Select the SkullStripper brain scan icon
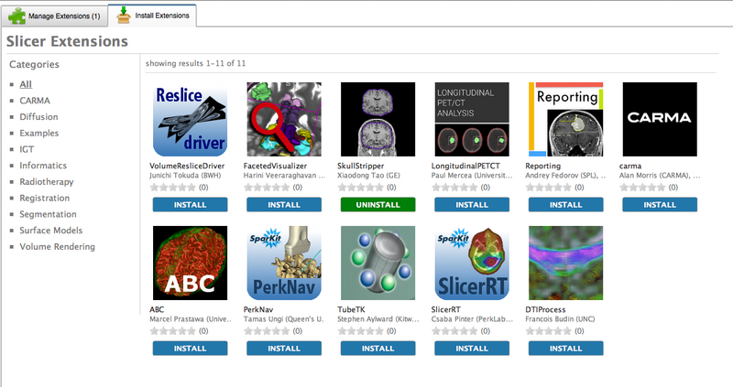Image resolution: width=733 pixels, height=387 pixels. (x=377, y=120)
